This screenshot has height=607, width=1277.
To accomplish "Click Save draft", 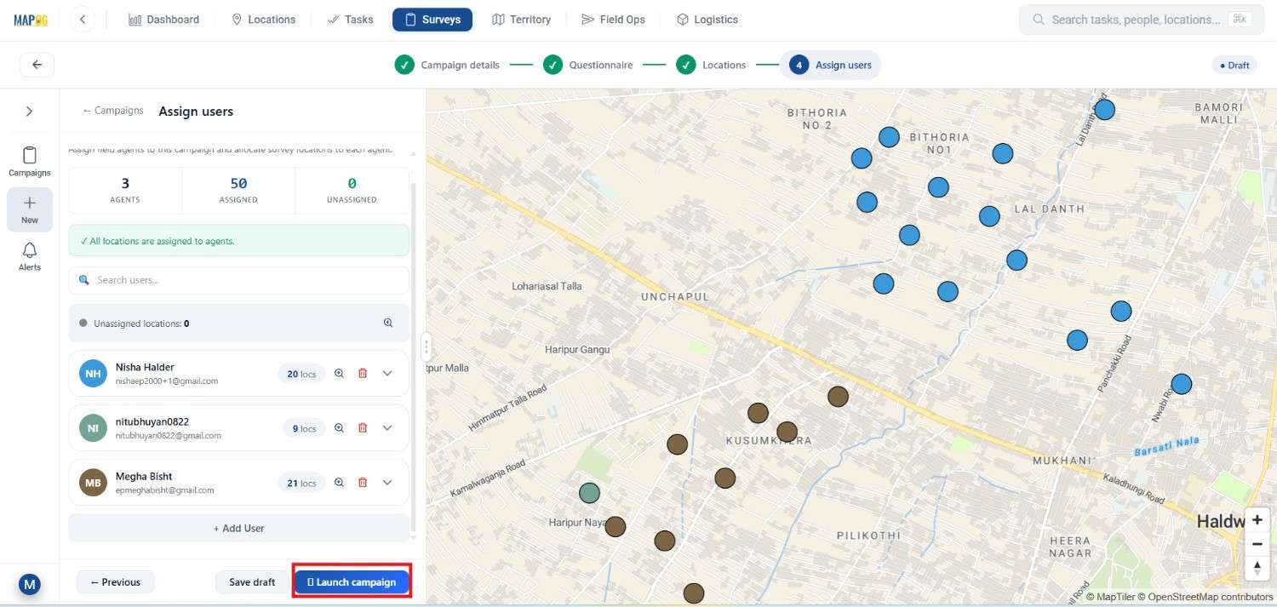I will [x=252, y=582].
